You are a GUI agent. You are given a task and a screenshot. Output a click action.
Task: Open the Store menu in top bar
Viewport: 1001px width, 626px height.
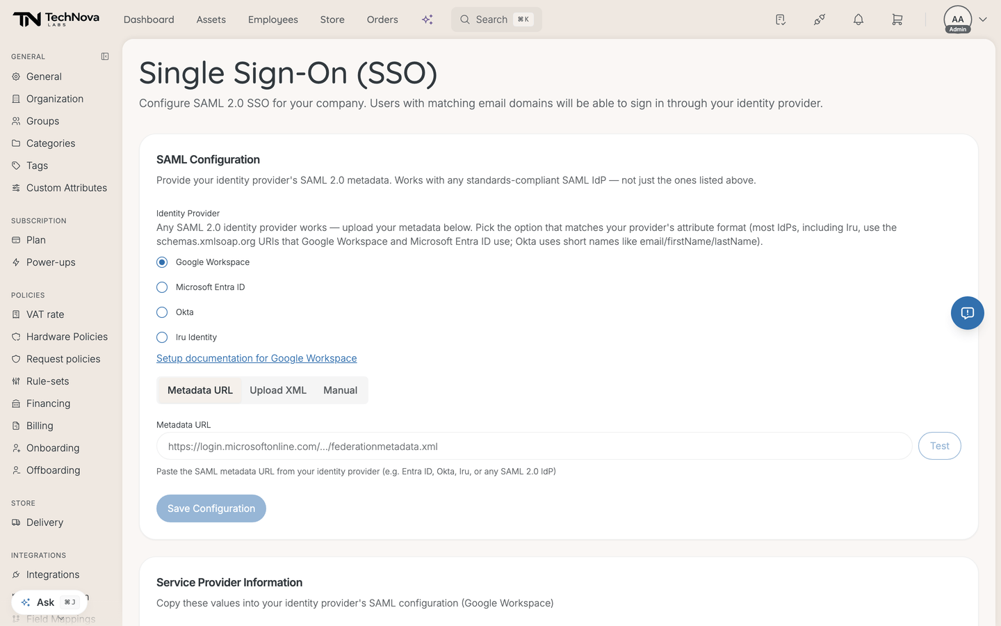[332, 19]
